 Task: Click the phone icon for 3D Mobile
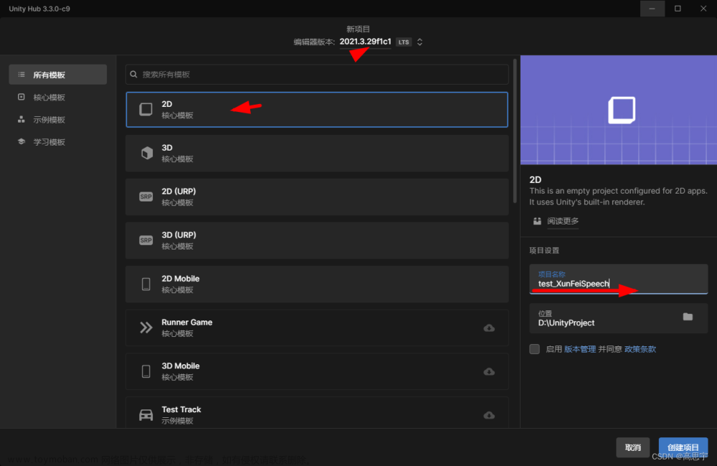point(146,371)
